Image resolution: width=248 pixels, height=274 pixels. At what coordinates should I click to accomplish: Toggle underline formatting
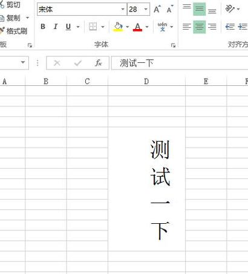coord(68,27)
